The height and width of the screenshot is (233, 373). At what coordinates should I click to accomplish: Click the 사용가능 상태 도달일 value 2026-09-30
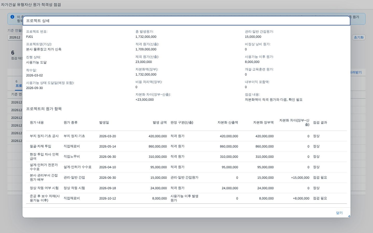(x=34, y=88)
